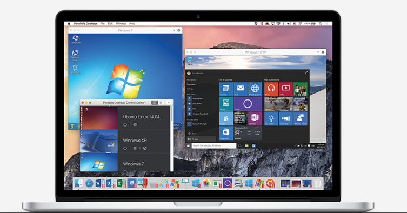Open the Store tile in Start menu

226,133
